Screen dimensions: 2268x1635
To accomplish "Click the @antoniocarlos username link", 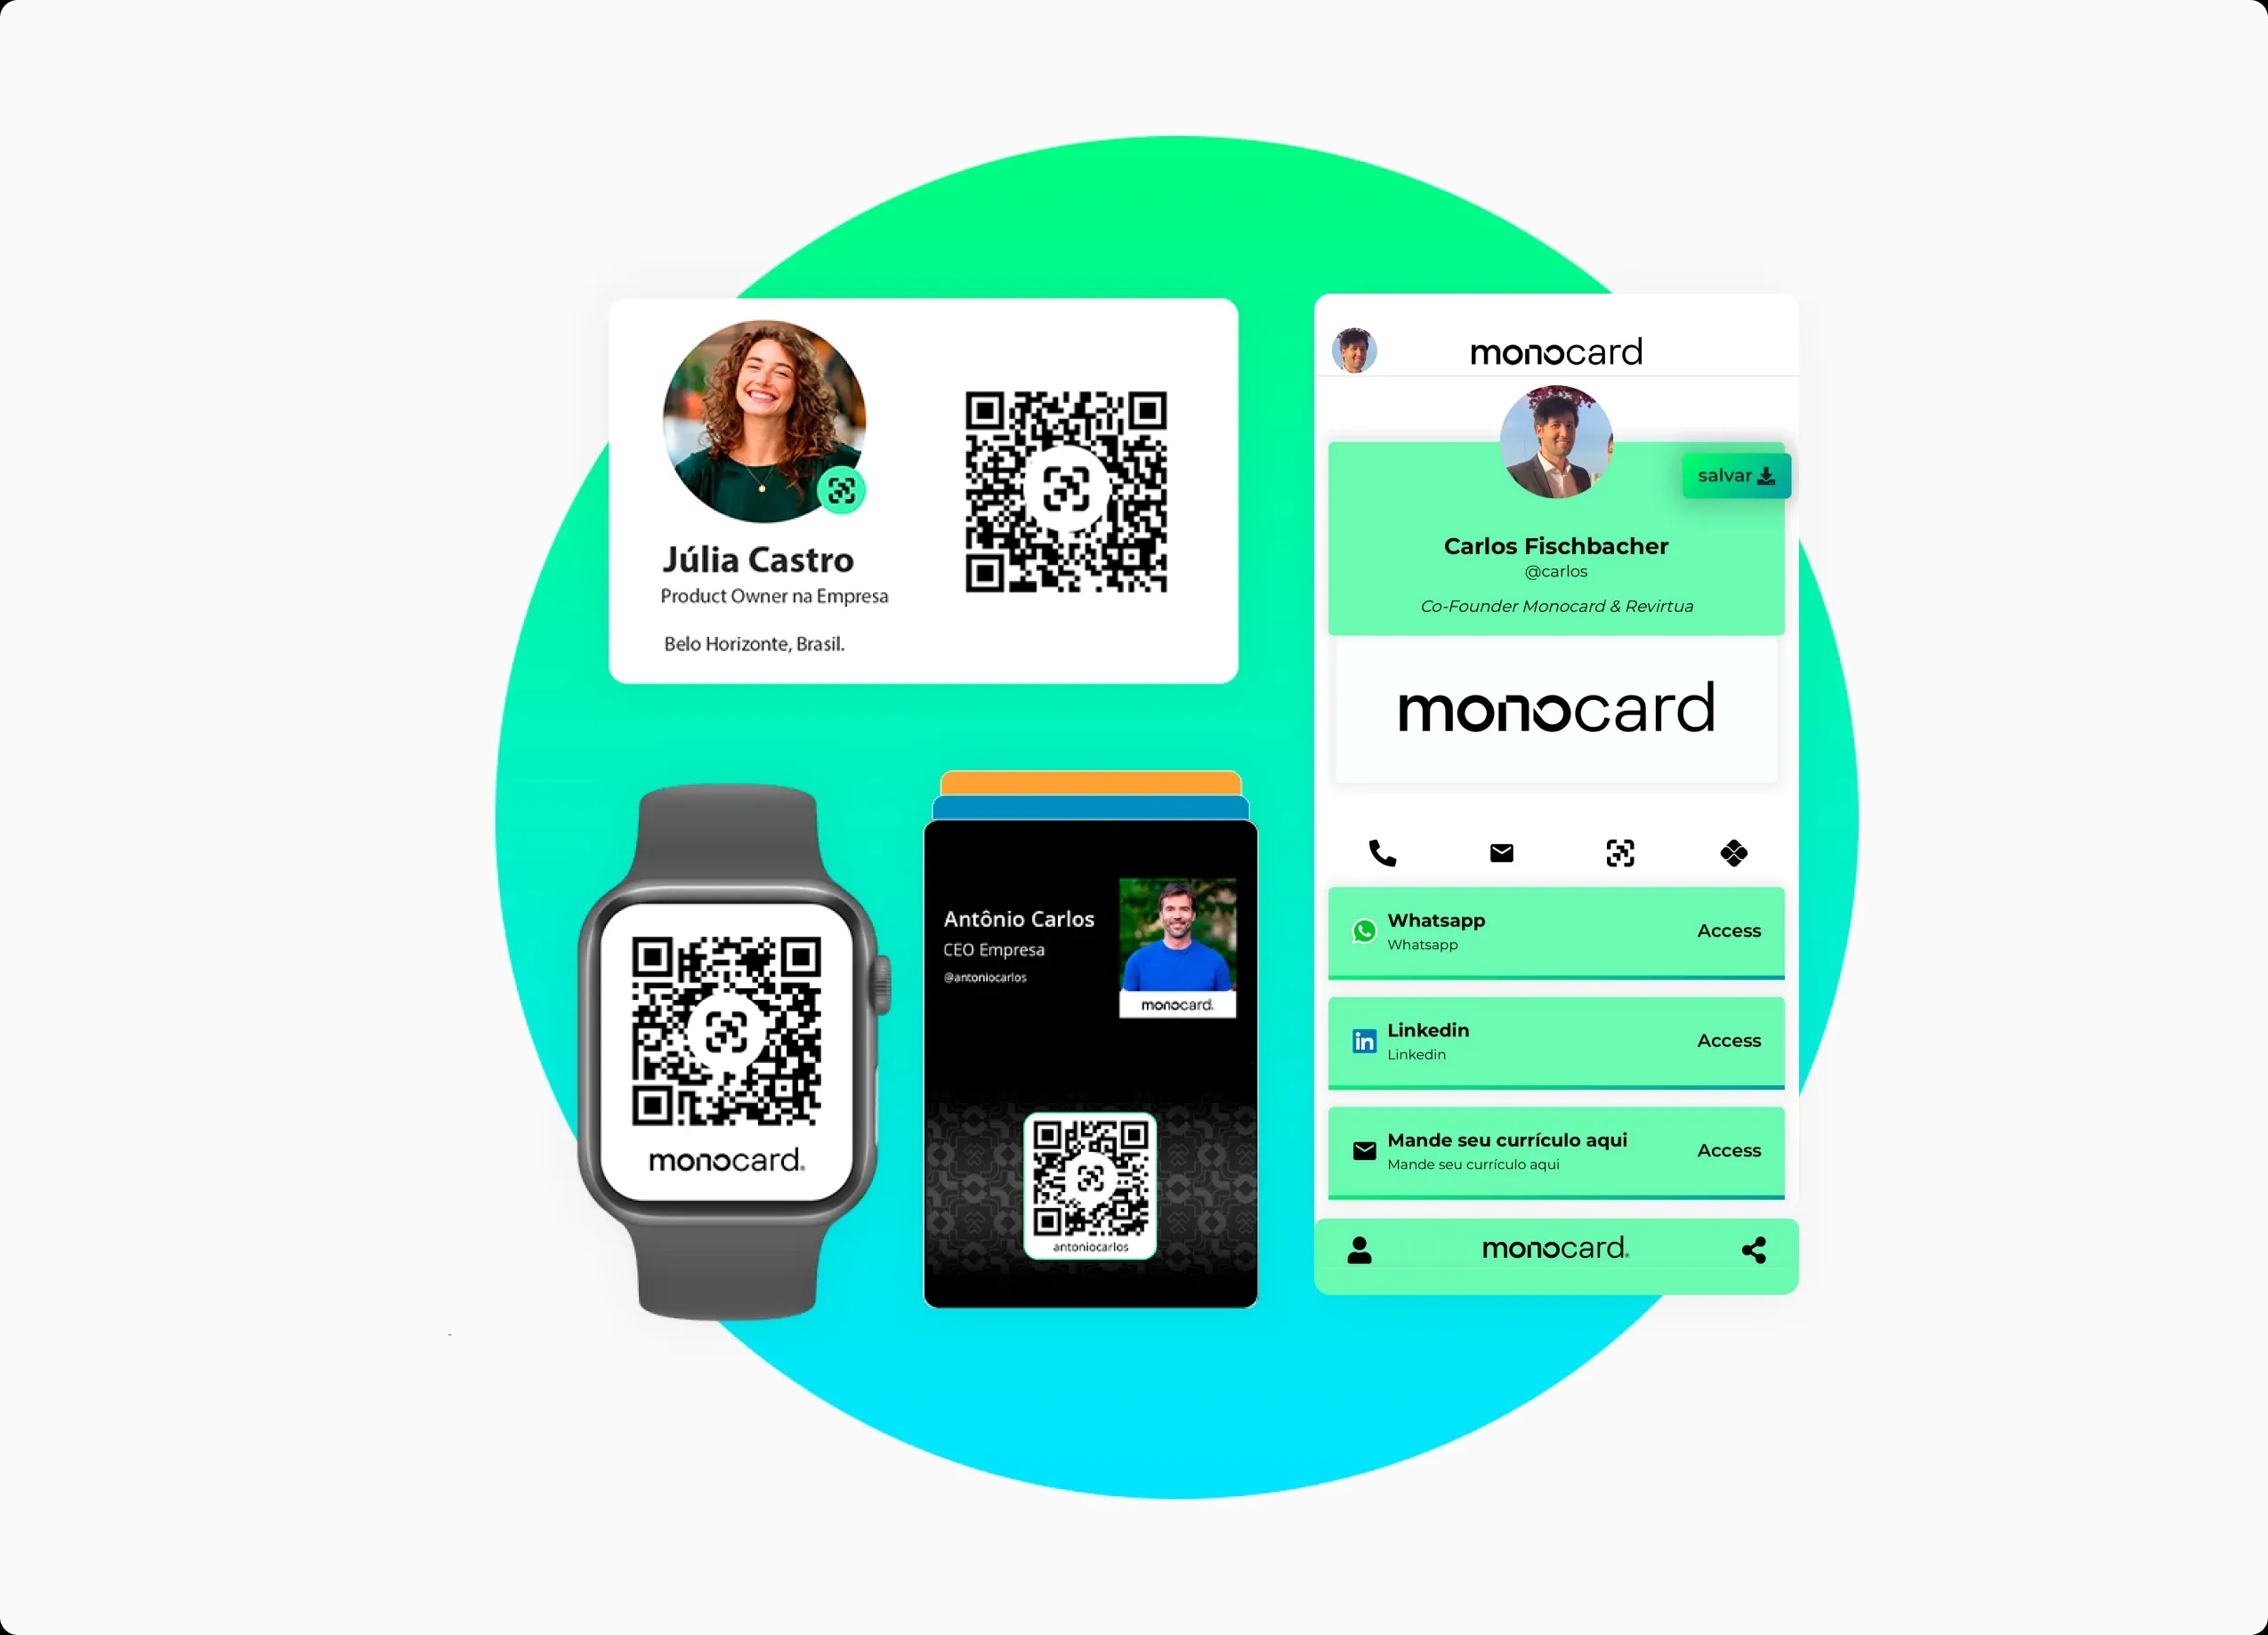I will coord(1005,979).
